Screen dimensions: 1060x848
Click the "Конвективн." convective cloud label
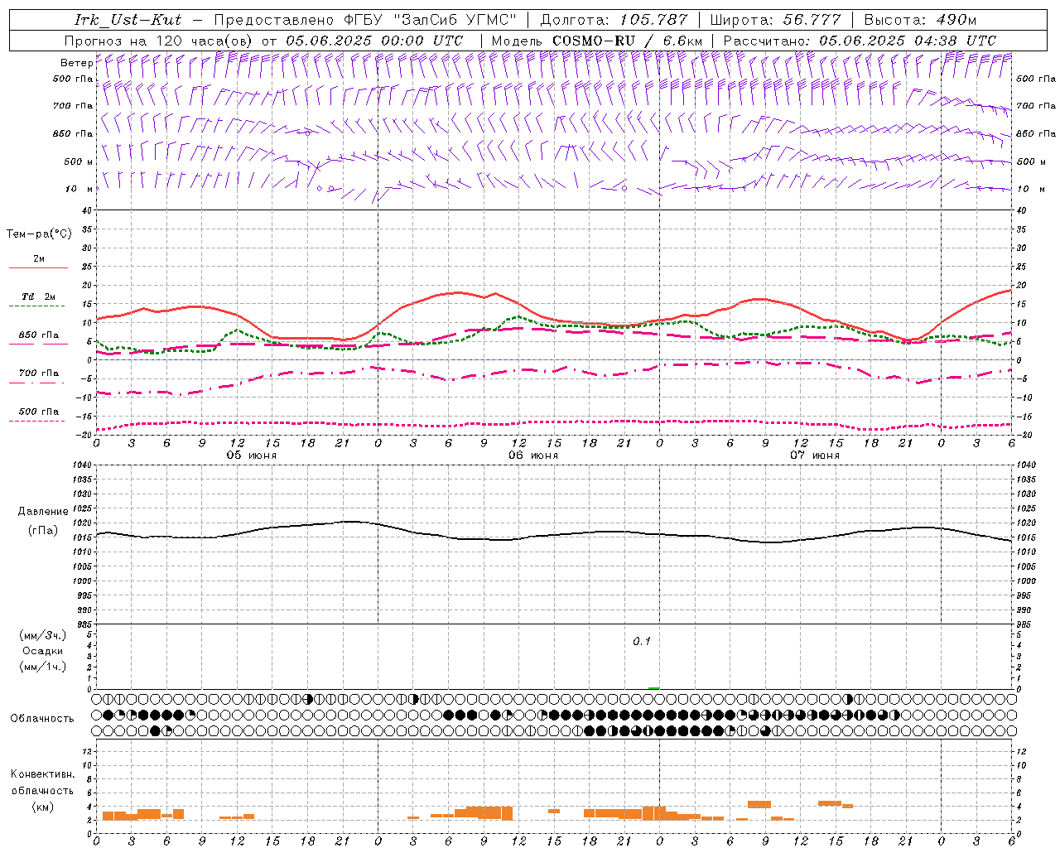(x=43, y=774)
